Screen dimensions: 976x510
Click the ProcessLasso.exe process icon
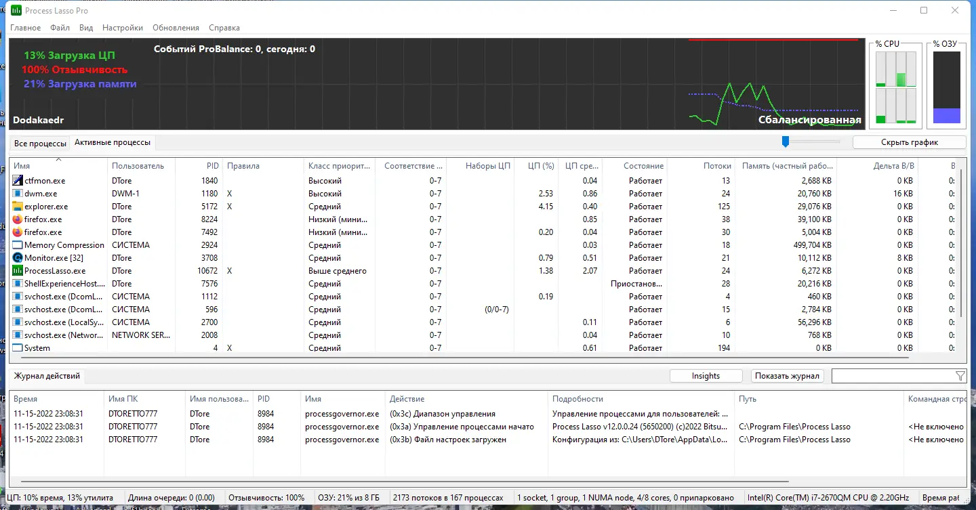click(18, 271)
